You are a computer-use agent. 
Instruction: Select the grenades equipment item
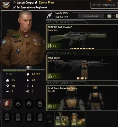coord(78,119)
